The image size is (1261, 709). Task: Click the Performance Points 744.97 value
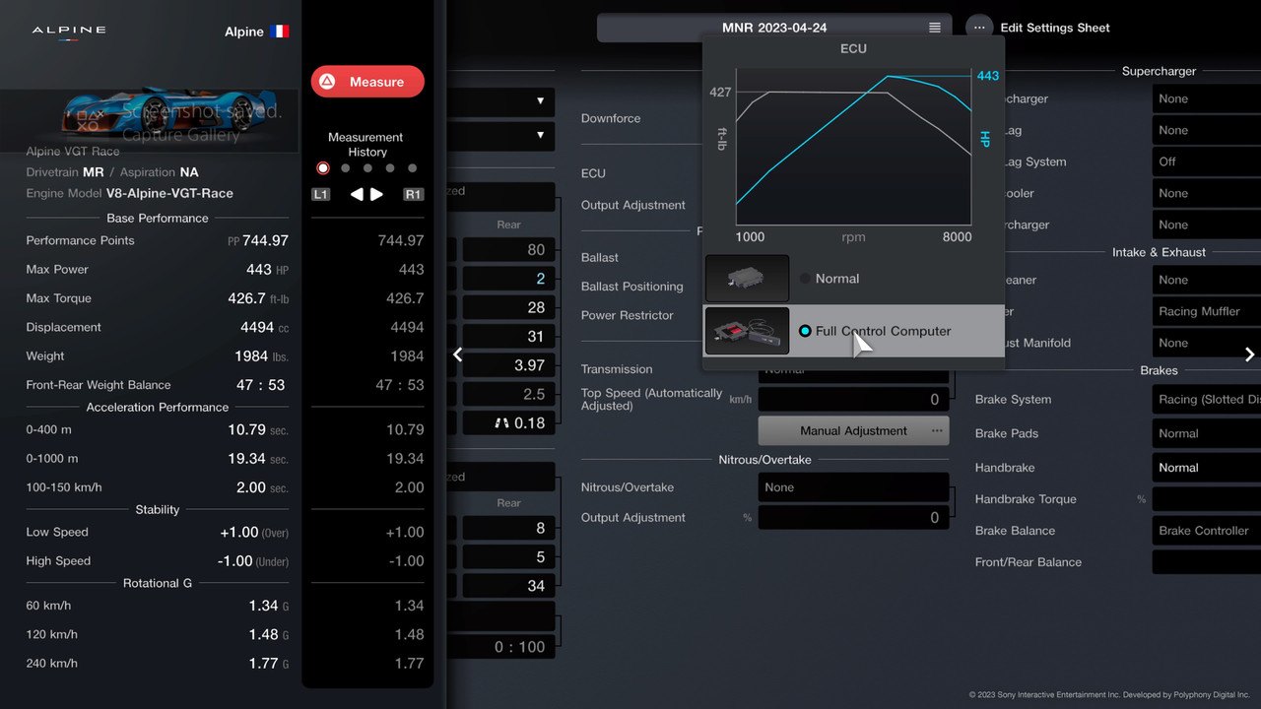pos(265,240)
